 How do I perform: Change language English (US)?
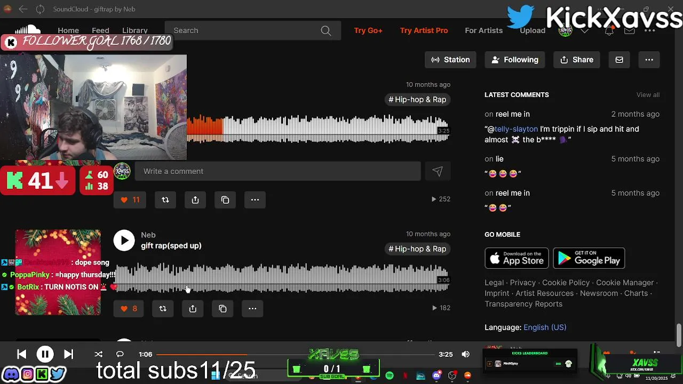click(545, 327)
